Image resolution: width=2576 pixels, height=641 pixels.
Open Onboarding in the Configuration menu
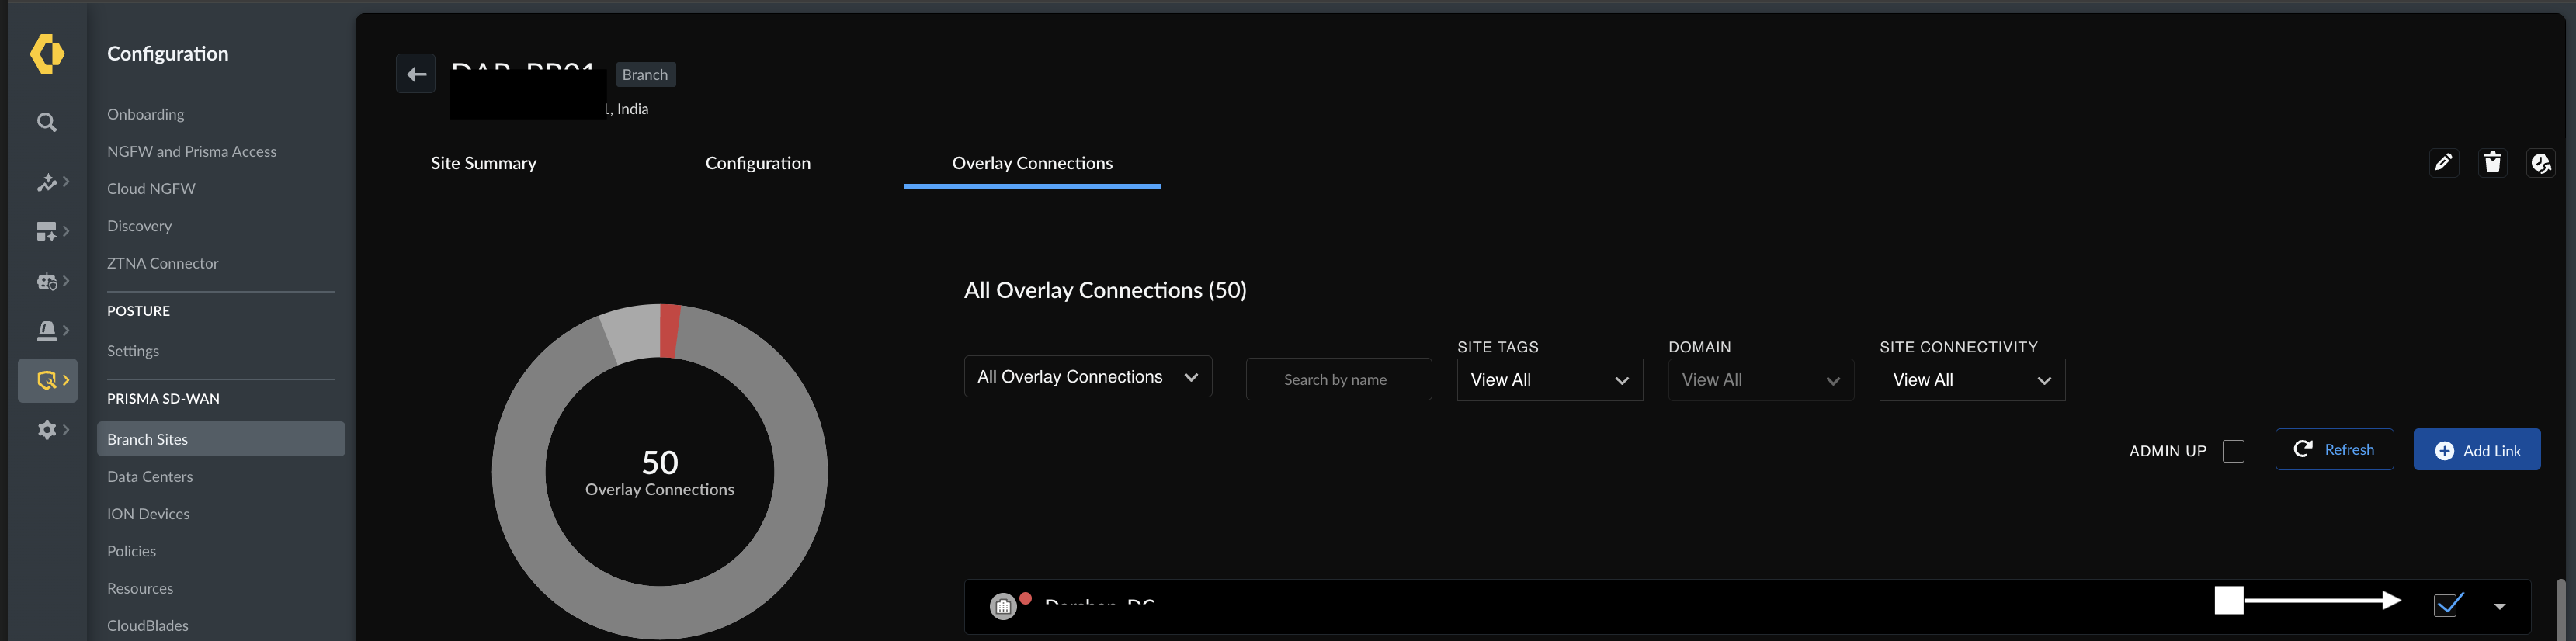point(146,115)
